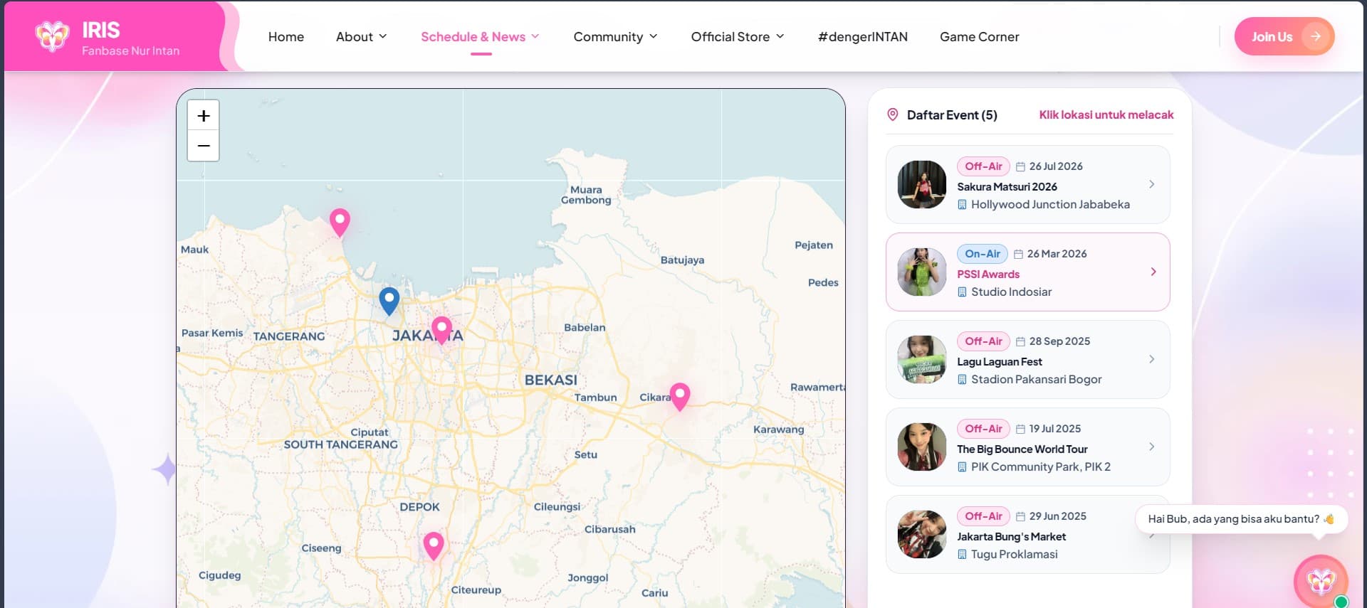Click Hollywood Junction Jababeka venue text
Image resolution: width=1367 pixels, height=608 pixels.
click(1050, 205)
